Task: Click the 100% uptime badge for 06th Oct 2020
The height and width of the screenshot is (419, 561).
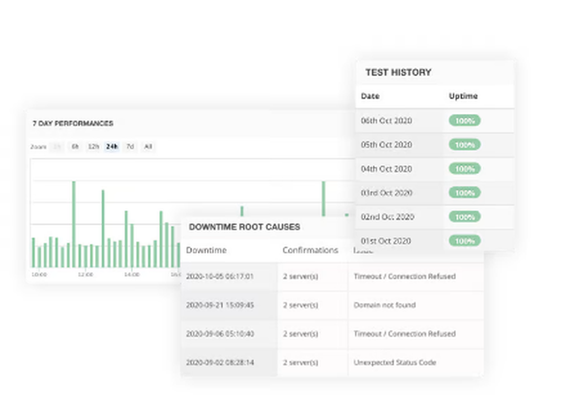Action: [465, 121]
